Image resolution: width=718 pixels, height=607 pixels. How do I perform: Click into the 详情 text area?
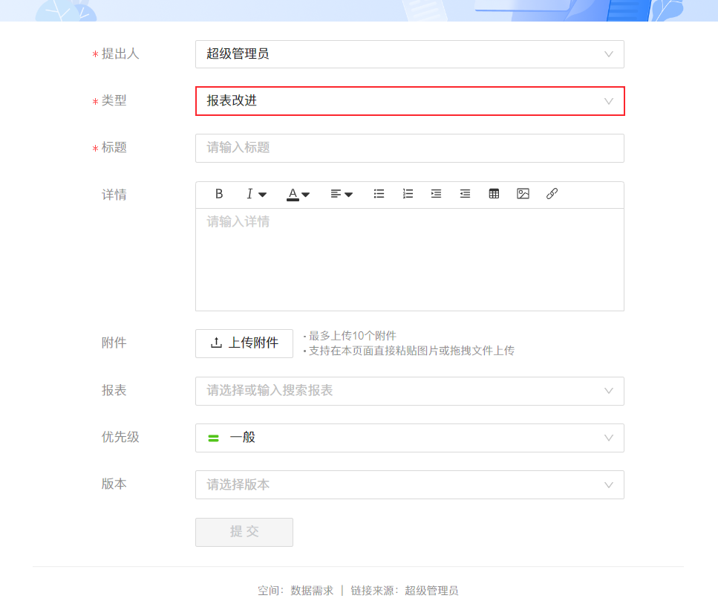[x=410, y=260]
